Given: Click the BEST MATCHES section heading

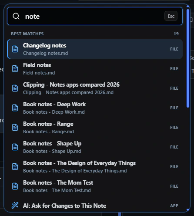Looking at the screenshot, I should 27,34.
